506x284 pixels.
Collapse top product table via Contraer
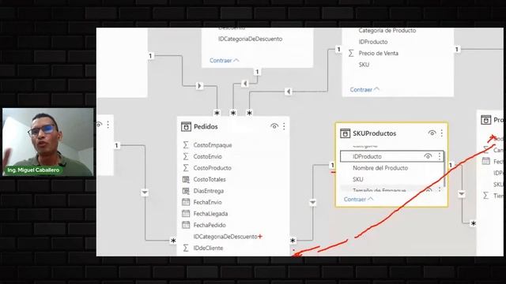coord(364,90)
